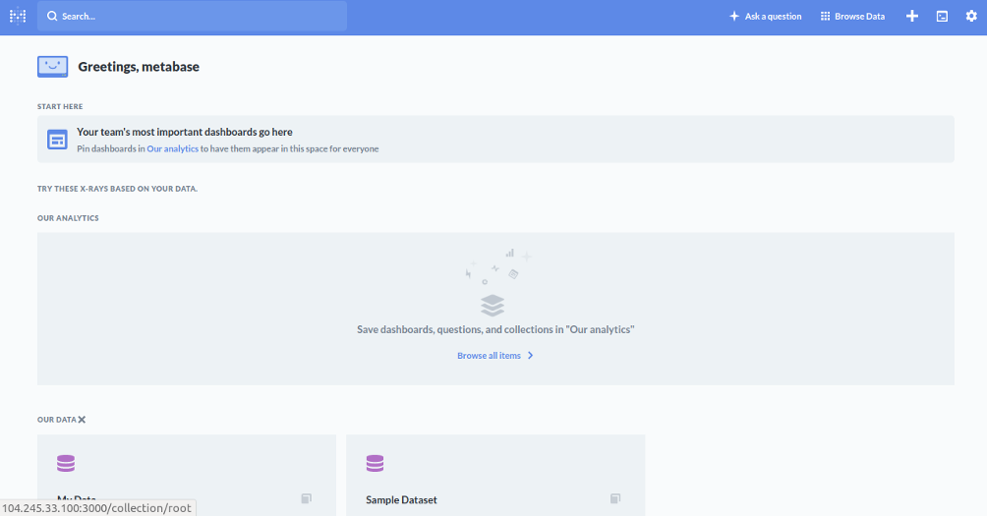Click the OUR ANALYTICS section heading
This screenshot has width=987, height=518.
coord(68,218)
